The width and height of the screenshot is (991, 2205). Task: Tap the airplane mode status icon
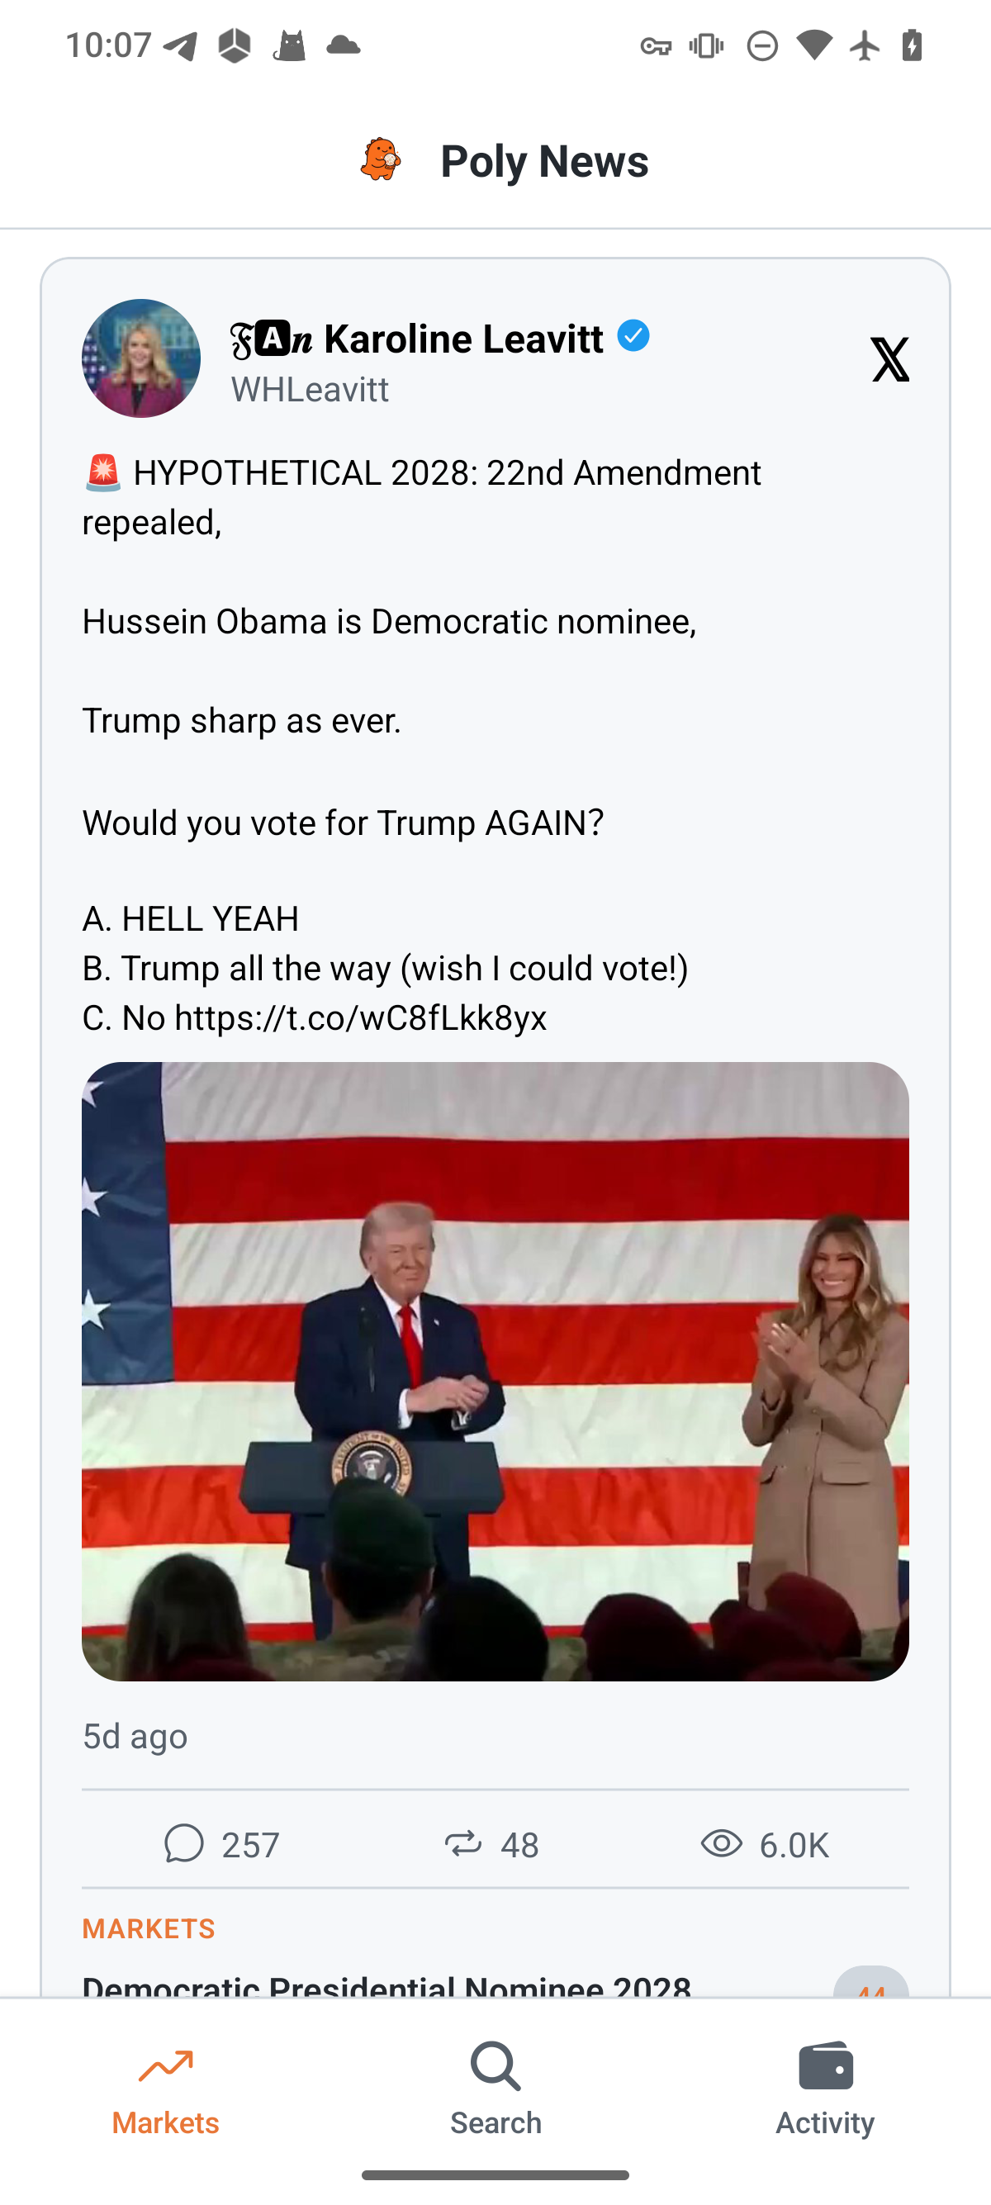865,45
